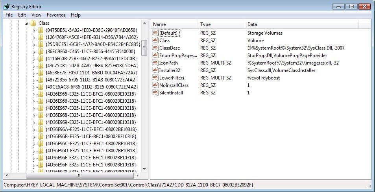The image size is (375, 192).
Task: Open the Help menu
Action: click(76, 15)
